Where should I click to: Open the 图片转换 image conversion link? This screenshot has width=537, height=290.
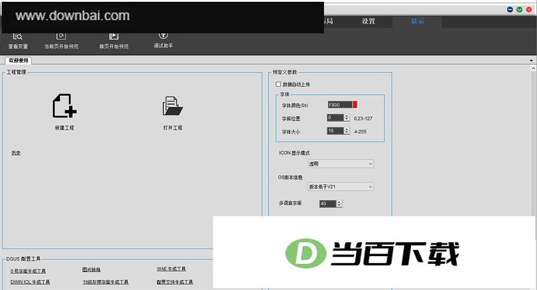click(x=91, y=270)
